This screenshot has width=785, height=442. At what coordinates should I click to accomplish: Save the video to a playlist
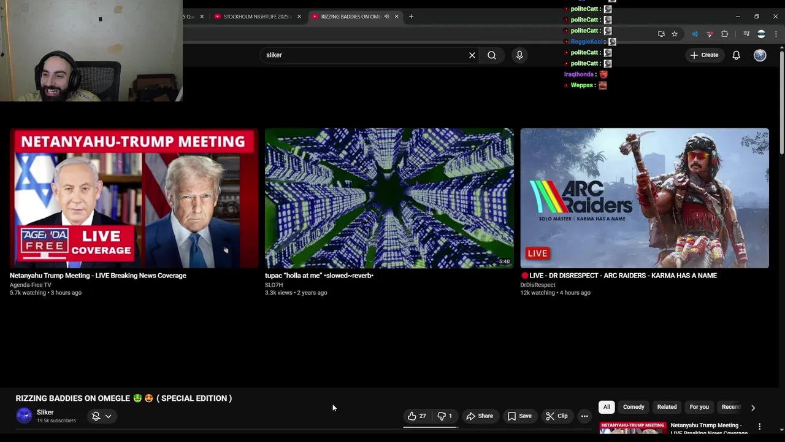click(519, 416)
